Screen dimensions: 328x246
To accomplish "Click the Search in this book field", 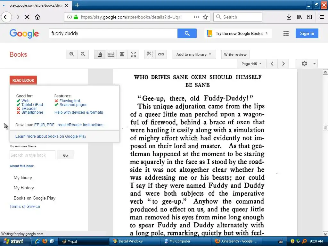I will 32,155.
